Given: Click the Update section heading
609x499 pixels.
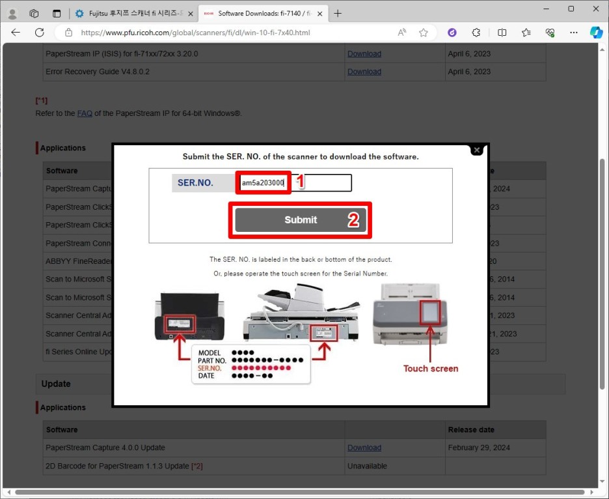Looking at the screenshot, I should tap(56, 384).
